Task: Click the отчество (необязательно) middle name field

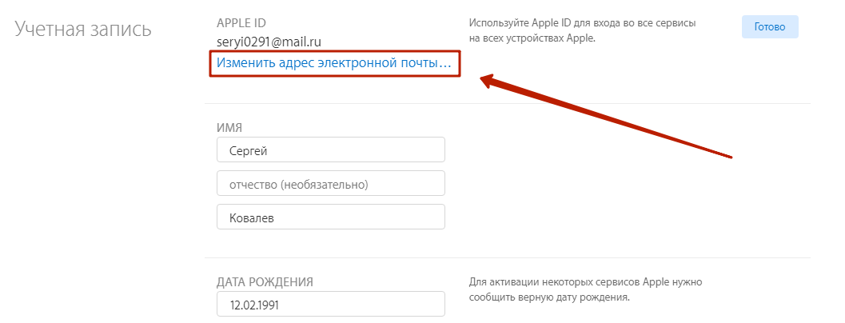Action: [x=330, y=184]
